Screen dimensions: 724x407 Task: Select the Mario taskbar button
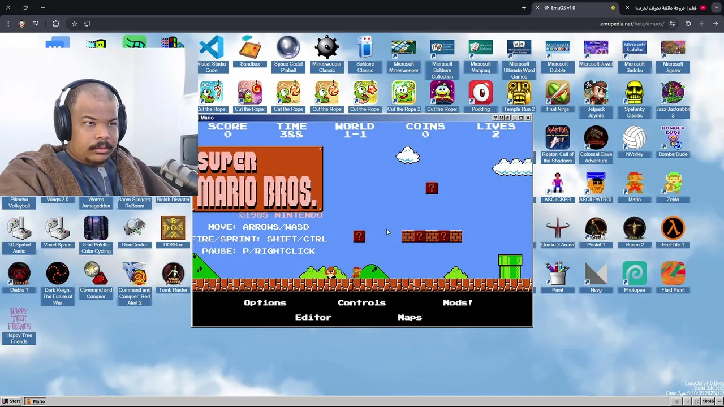pos(36,401)
